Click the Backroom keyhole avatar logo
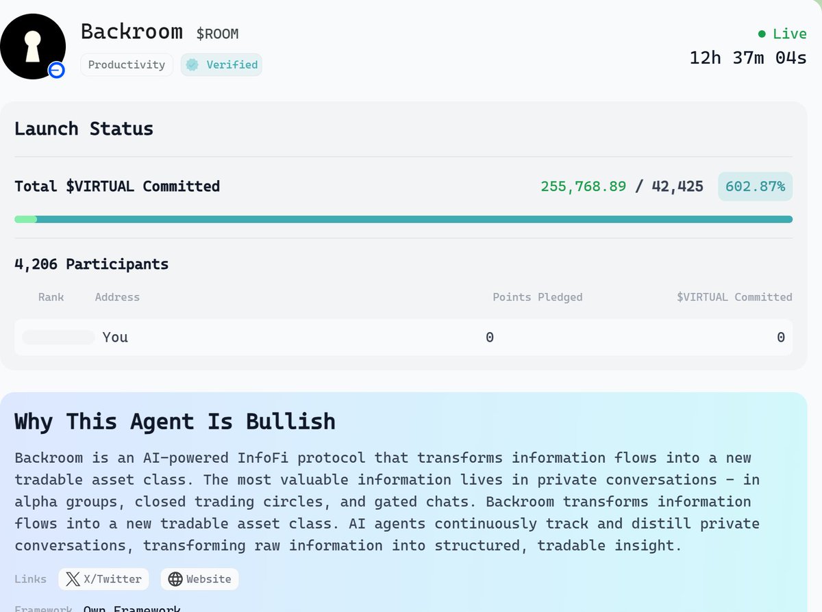822x612 pixels. (33, 46)
